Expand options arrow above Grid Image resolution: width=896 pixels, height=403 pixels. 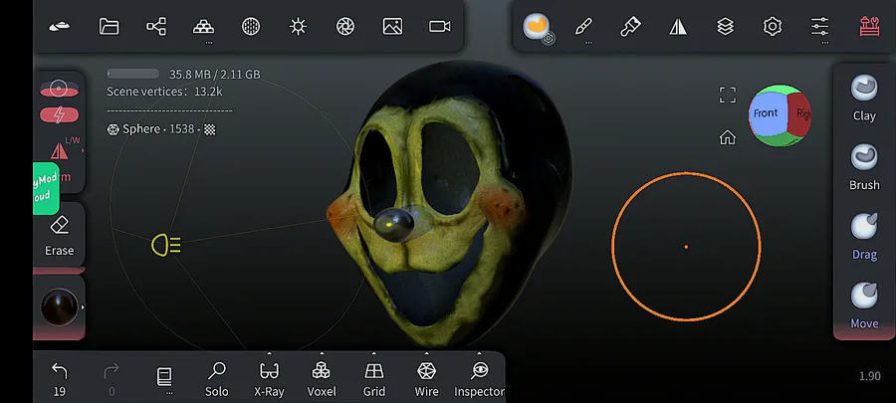click(x=373, y=353)
